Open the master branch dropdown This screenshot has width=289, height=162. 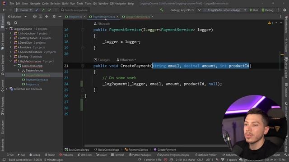(23, 10)
